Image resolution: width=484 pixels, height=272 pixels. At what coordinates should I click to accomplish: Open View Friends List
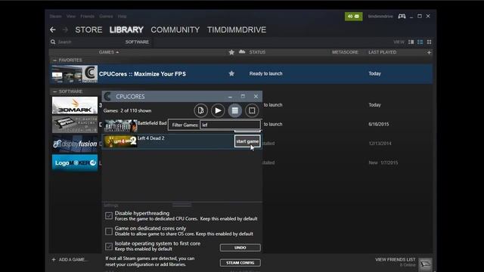[395, 260]
